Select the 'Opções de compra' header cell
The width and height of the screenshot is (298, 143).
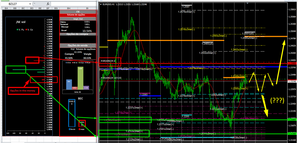tap(78, 34)
